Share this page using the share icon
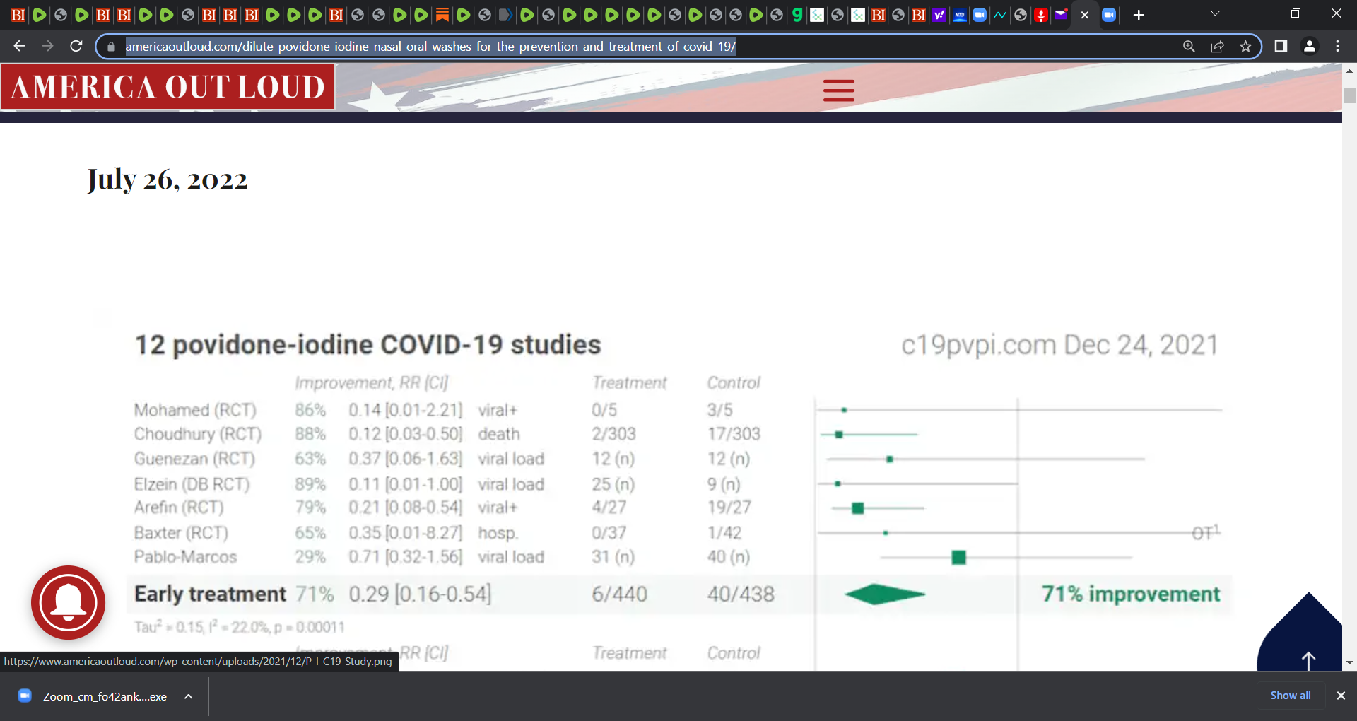This screenshot has height=721, width=1357. [1217, 46]
